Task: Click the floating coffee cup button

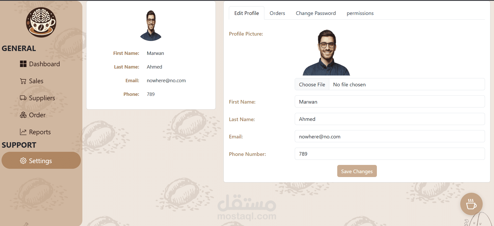Action: coord(471,204)
